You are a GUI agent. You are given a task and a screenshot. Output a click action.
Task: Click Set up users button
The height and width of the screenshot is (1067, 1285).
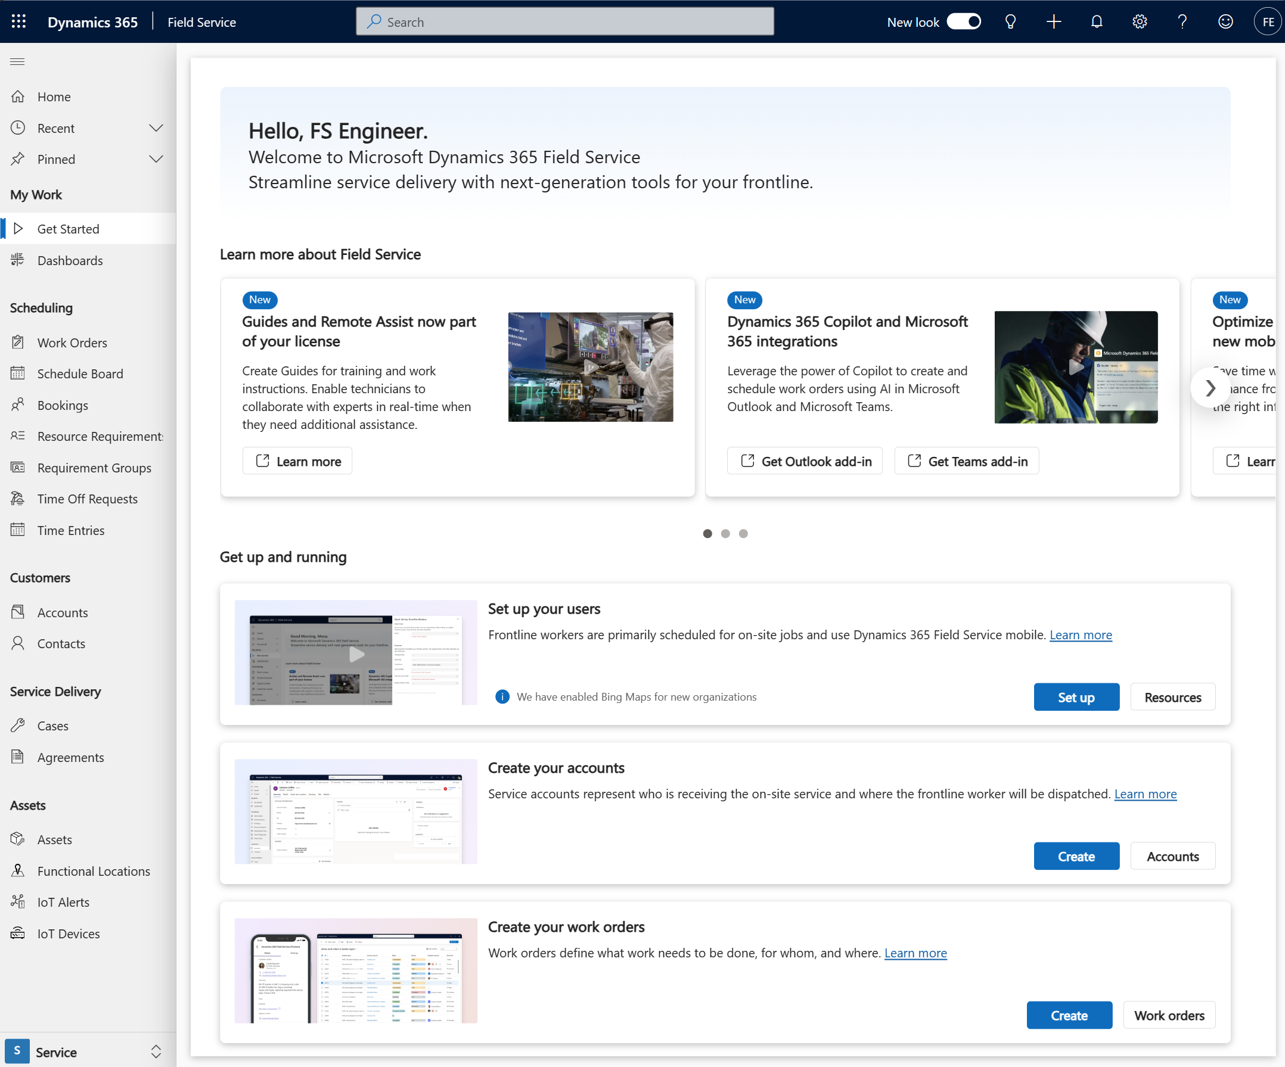tap(1076, 697)
